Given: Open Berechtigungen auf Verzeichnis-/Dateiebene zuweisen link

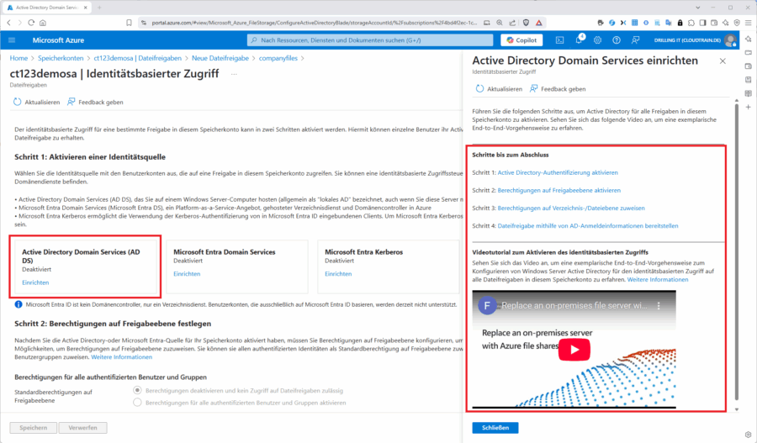Looking at the screenshot, I should tap(571, 208).
